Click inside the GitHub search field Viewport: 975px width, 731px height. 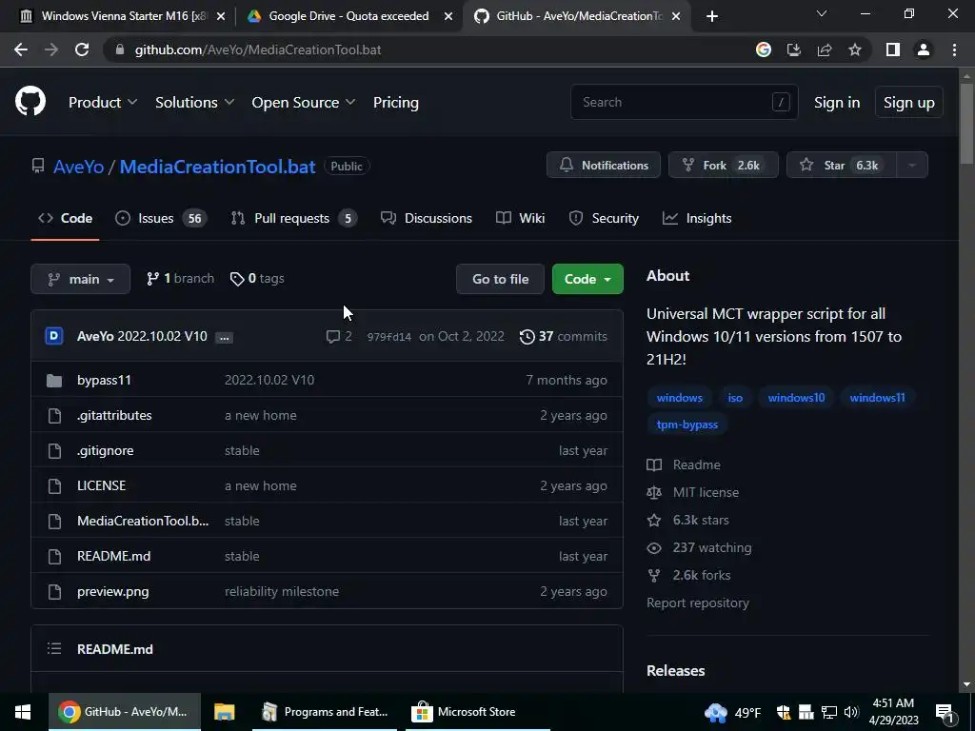pyautogui.click(x=684, y=102)
